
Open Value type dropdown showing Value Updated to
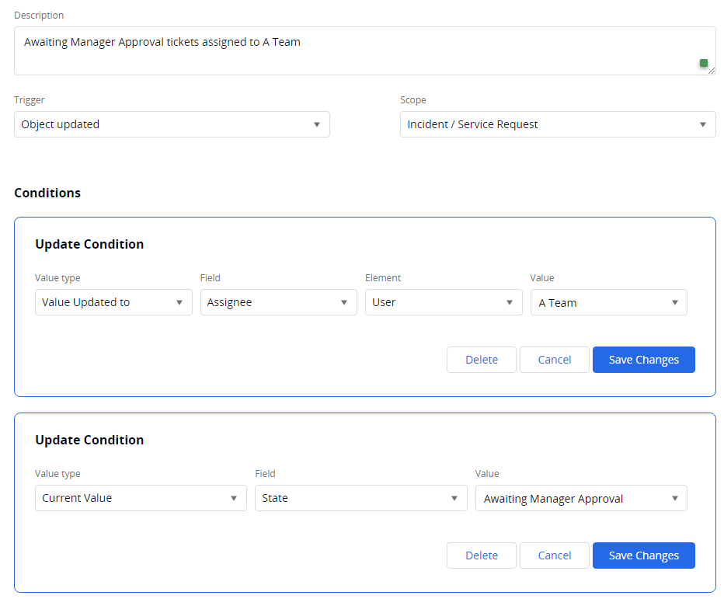pyautogui.click(x=113, y=302)
